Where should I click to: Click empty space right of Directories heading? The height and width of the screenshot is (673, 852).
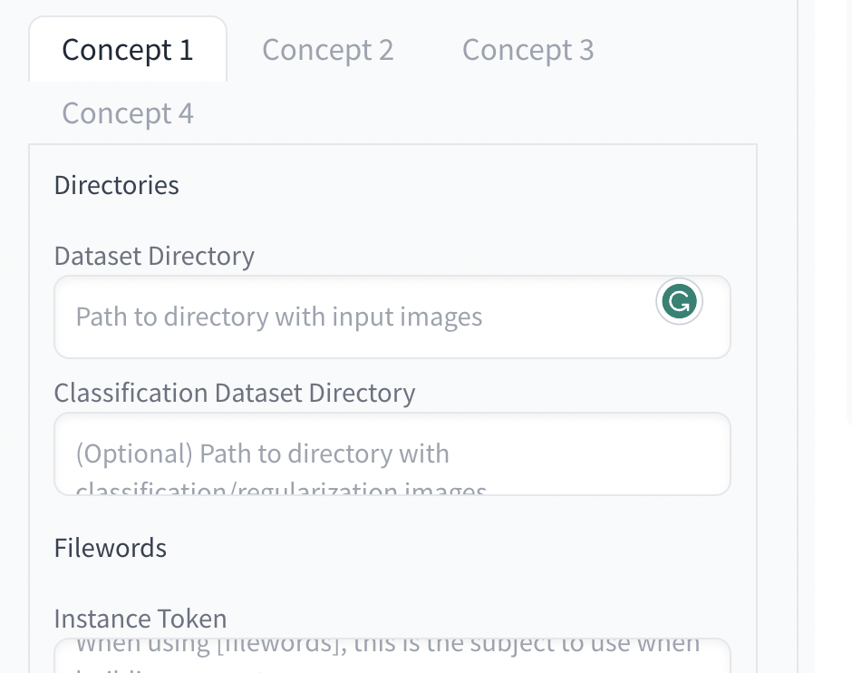coord(453,185)
